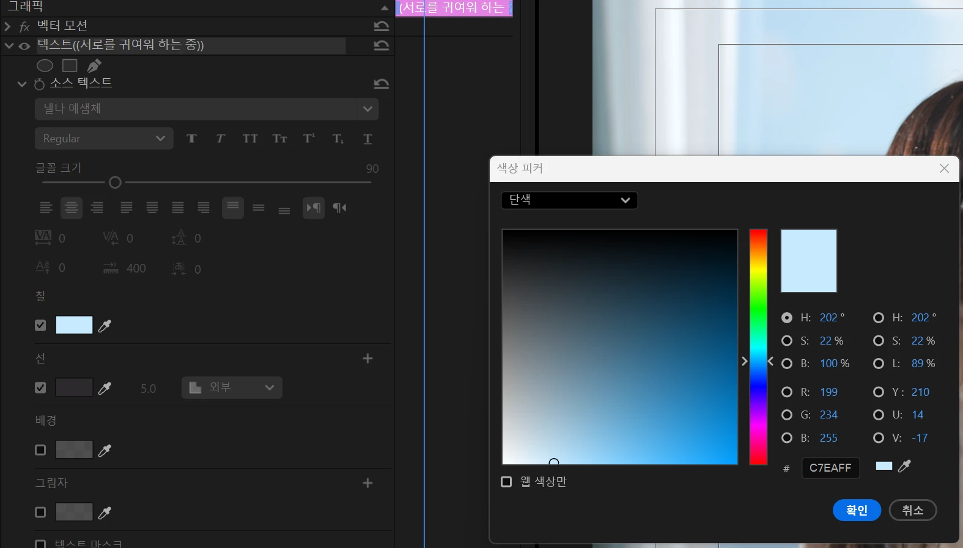Enable the background (배경) checkbox
This screenshot has height=548, width=963.
click(x=40, y=450)
